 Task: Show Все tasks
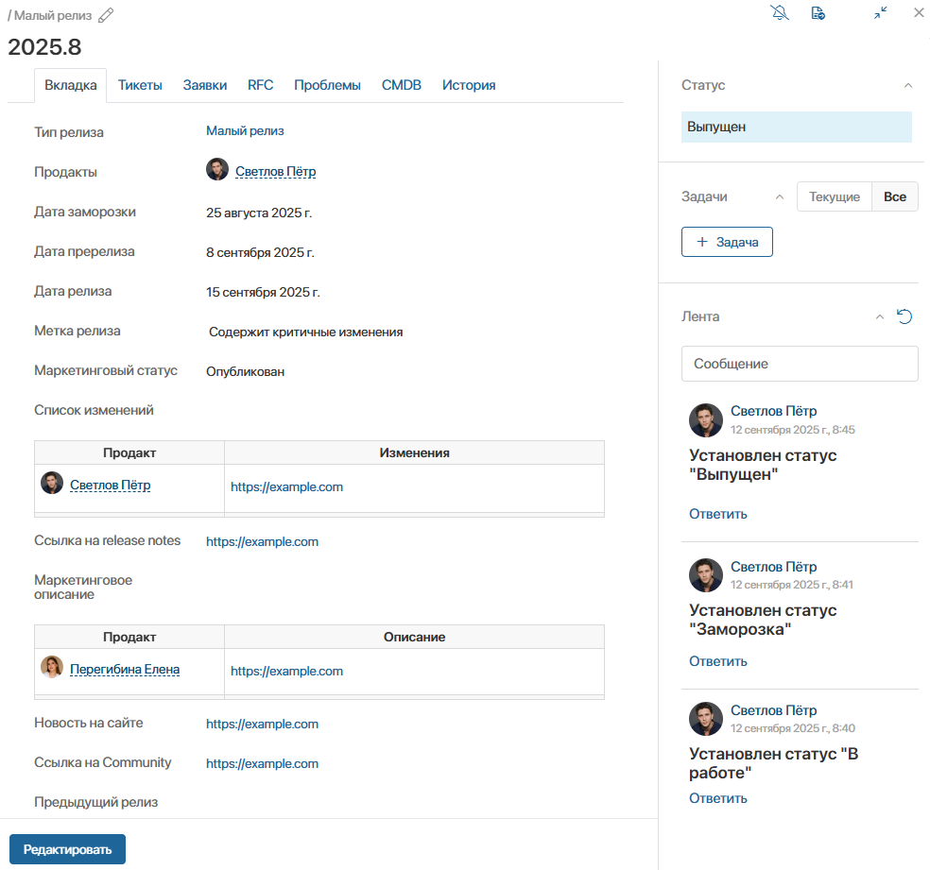tap(895, 196)
